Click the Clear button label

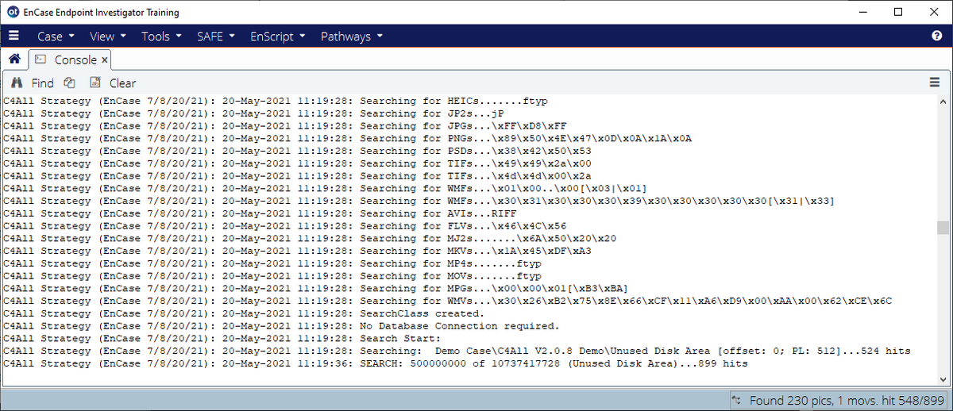pyautogui.click(x=122, y=83)
